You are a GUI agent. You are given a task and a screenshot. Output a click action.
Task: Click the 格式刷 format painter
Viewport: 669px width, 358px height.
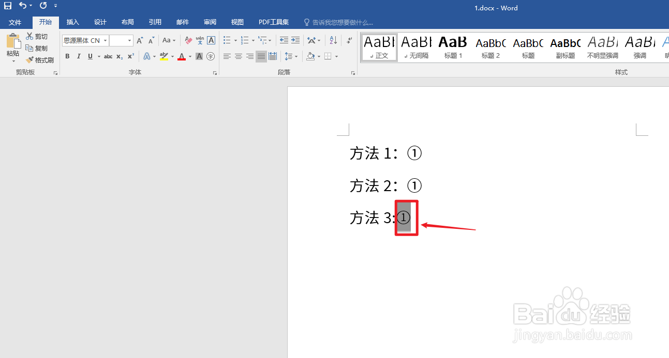[x=40, y=60]
